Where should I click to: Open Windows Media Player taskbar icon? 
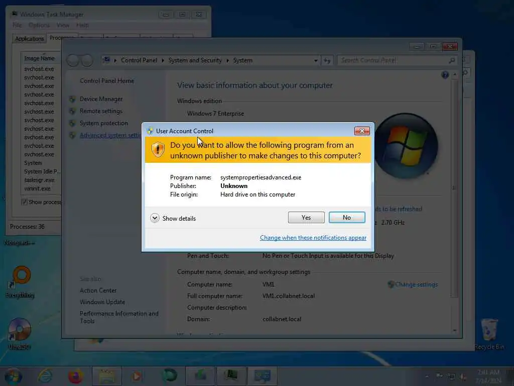pos(137,376)
